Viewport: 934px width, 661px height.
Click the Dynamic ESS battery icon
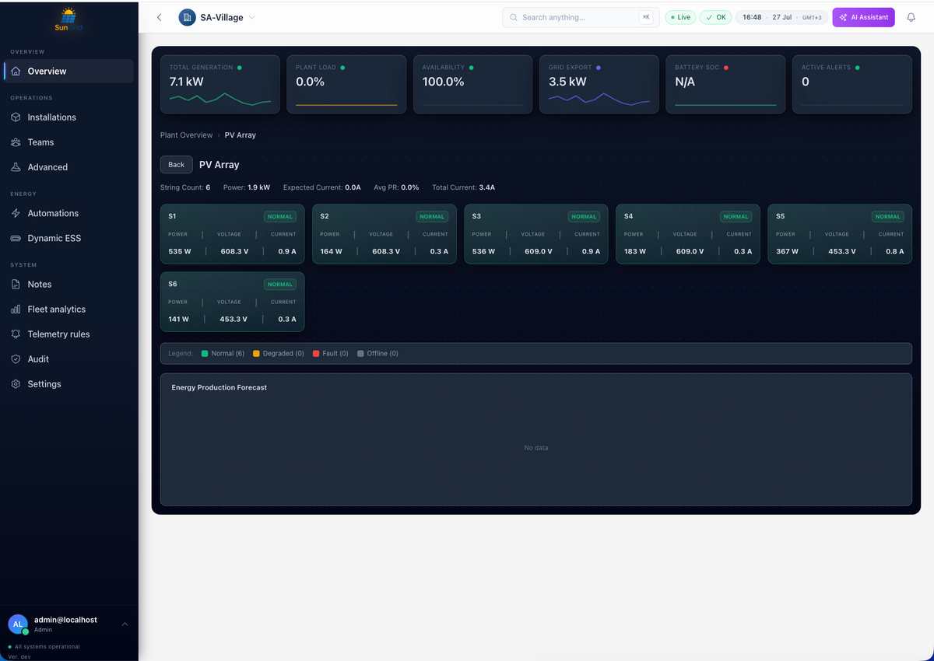pos(16,238)
